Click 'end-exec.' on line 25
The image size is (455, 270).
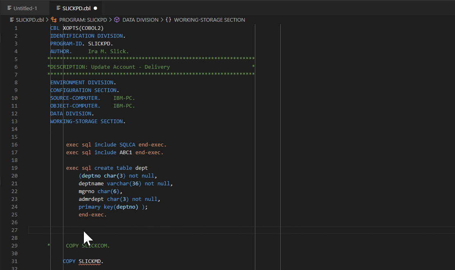(92, 215)
